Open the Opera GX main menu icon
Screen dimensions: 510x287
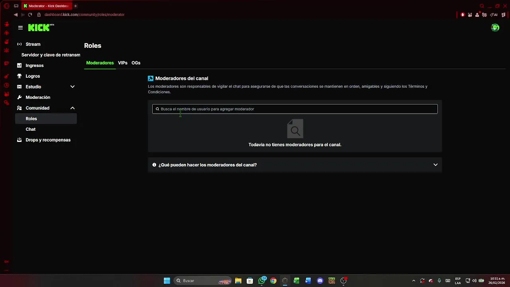6,6
